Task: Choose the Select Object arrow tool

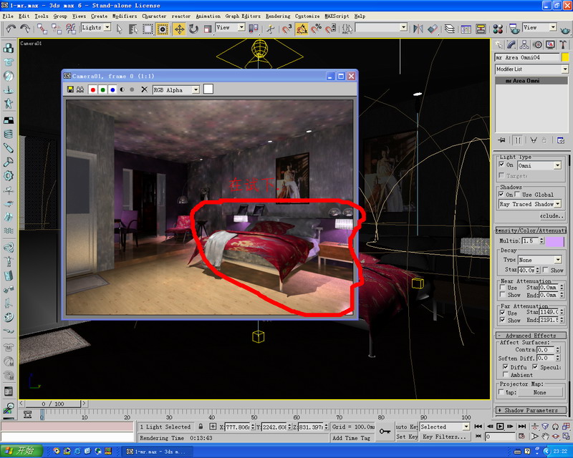Action: pos(119,29)
